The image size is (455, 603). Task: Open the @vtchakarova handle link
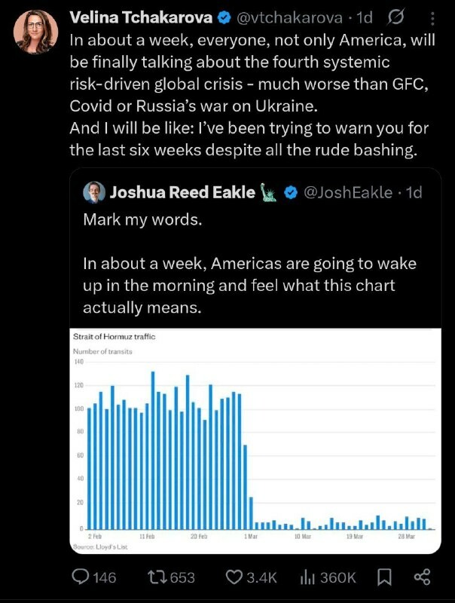pyautogui.click(x=285, y=17)
